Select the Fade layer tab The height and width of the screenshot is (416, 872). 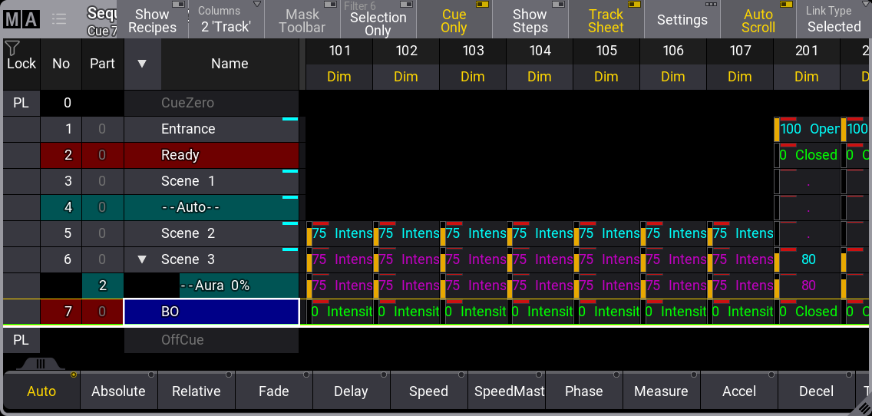coord(273,391)
